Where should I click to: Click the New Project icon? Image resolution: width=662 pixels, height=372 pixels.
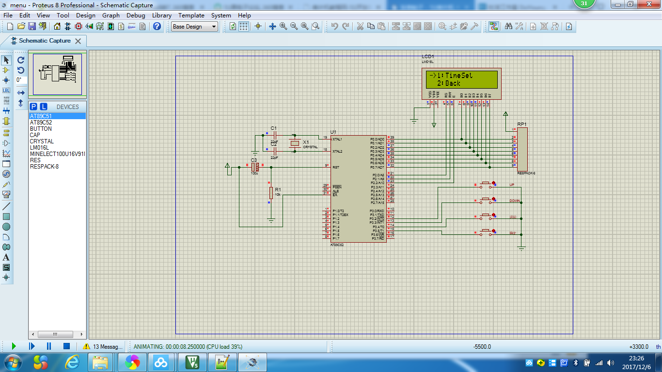point(10,27)
